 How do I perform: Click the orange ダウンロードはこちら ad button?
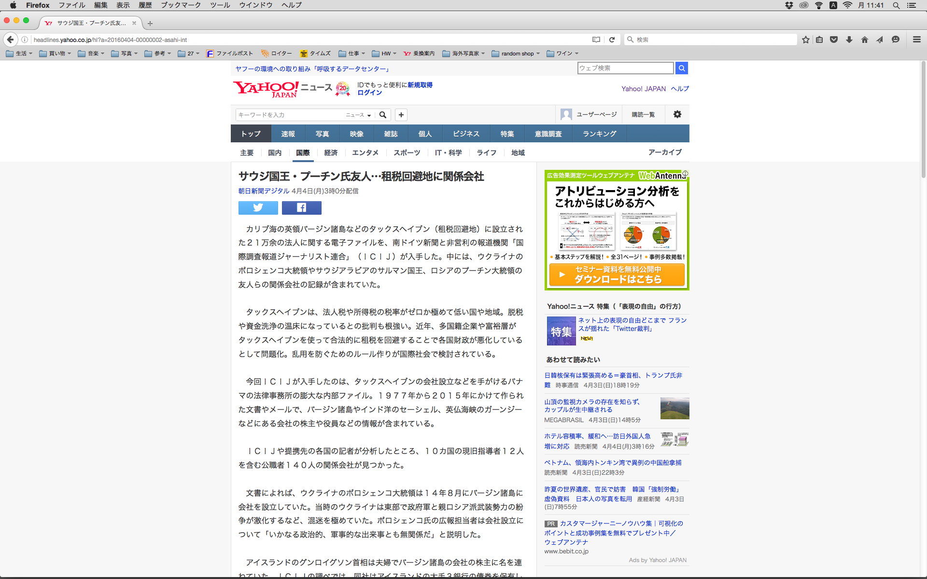point(617,275)
